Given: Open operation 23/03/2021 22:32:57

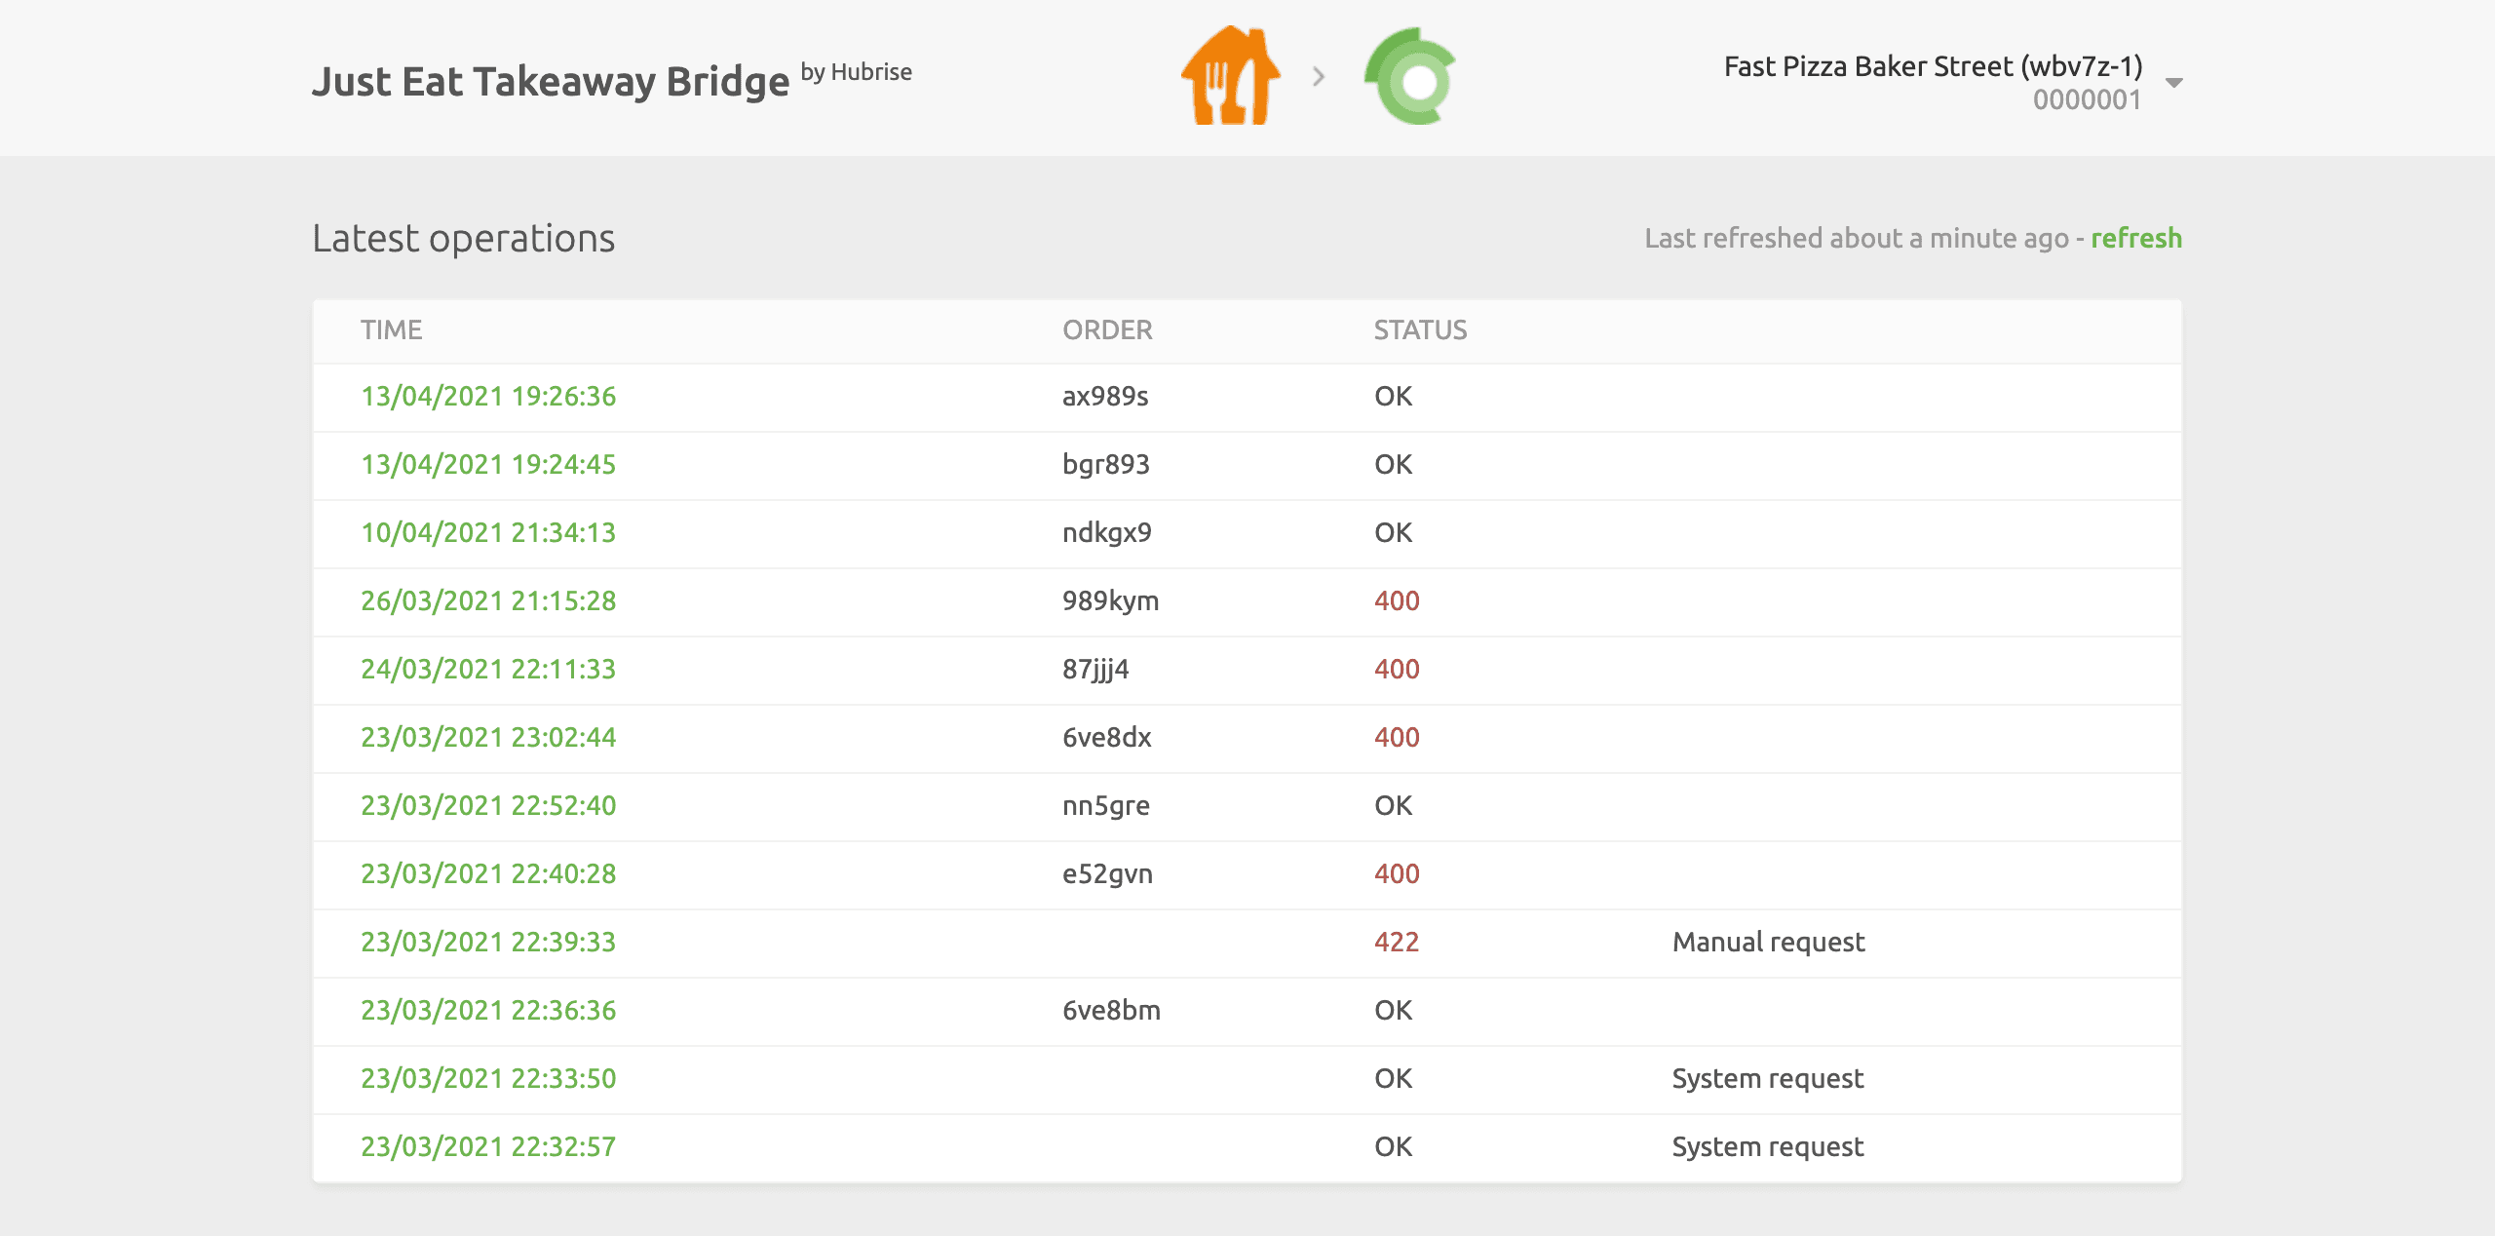Looking at the screenshot, I should [x=488, y=1146].
